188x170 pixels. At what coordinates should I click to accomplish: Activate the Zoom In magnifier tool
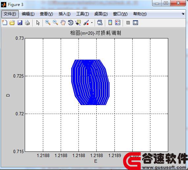(48, 23)
